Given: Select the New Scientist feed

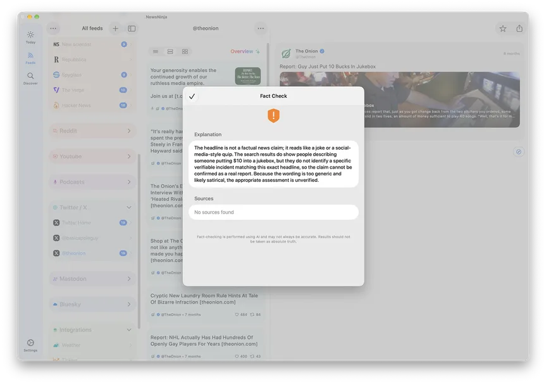Looking at the screenshot, I should 92,44.
